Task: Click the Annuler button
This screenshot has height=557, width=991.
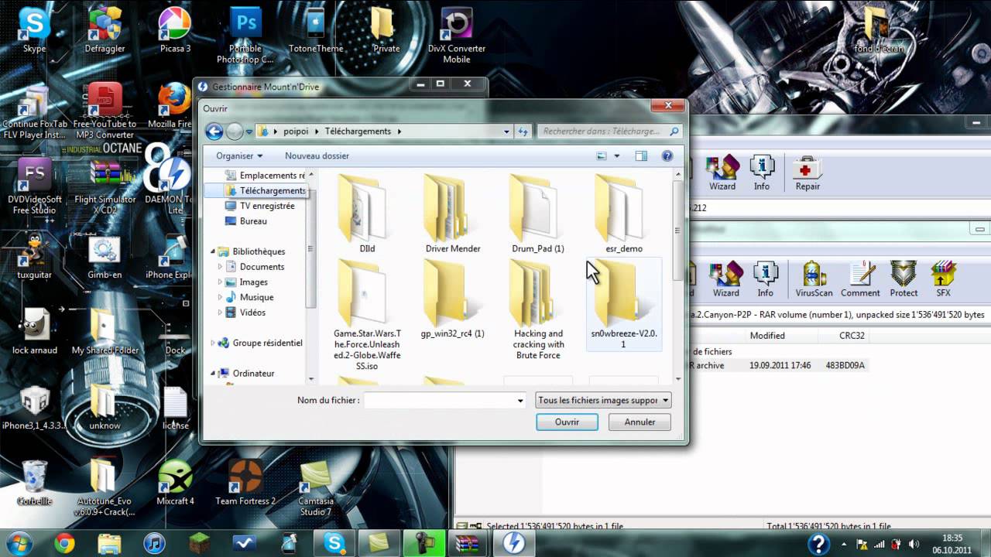Action: pos(640,422)
